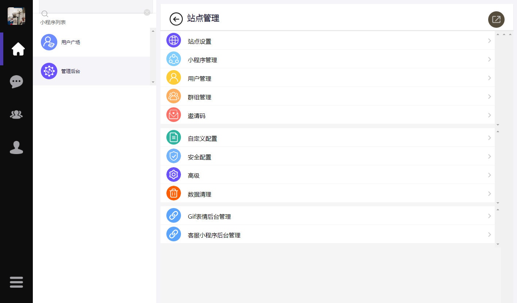The image size is (517, 303).
Task: Expand 安全配置 with its chevron
Action: pyautogui.click(x=490, y=157)
